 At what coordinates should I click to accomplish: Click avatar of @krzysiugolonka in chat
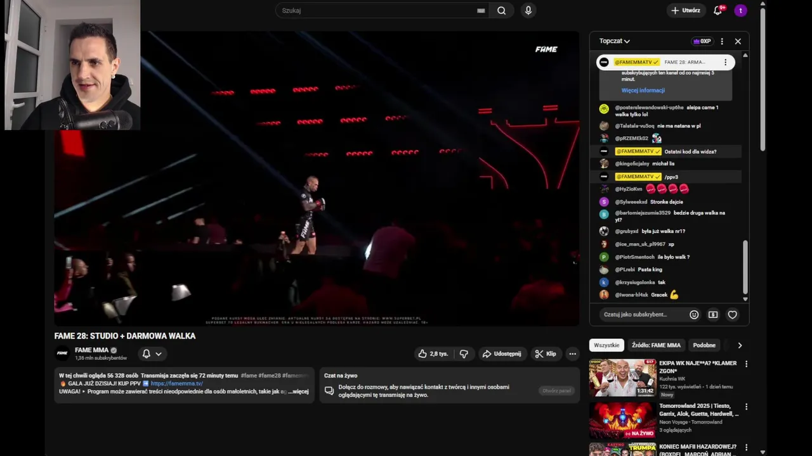coord(604,282)
